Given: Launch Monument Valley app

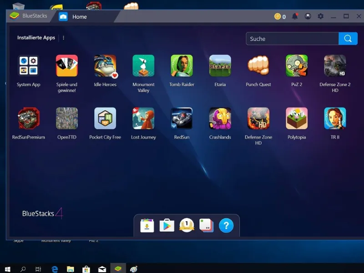Looking at the screenshot, I should (143, 66).
